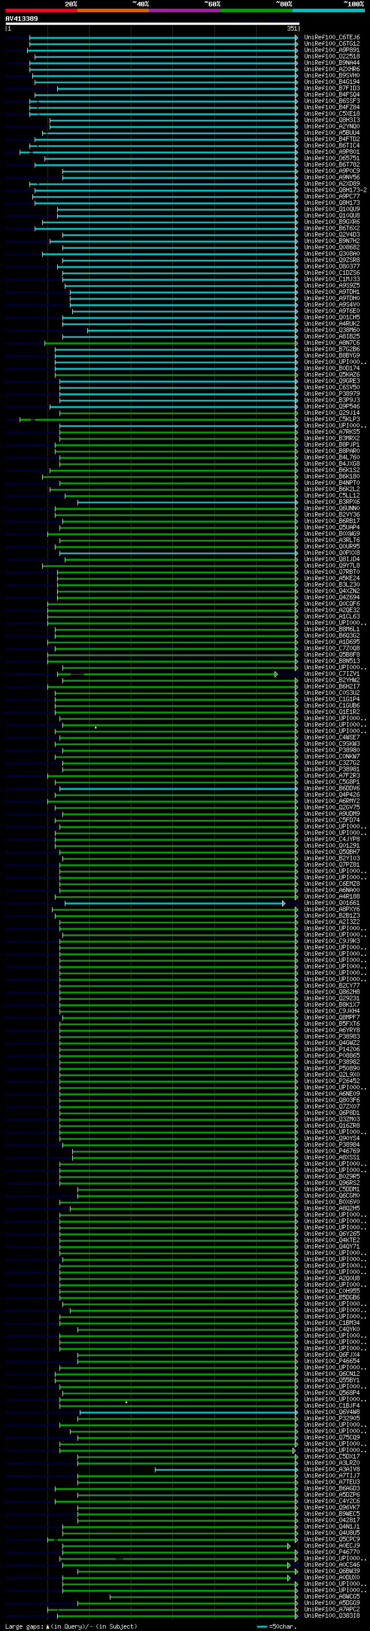Click the query end position 351 label

pyautogui.click(x=292, y=28)
